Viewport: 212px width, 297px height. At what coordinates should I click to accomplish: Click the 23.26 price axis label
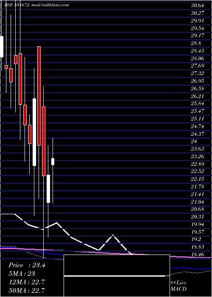tap(198, 156)
